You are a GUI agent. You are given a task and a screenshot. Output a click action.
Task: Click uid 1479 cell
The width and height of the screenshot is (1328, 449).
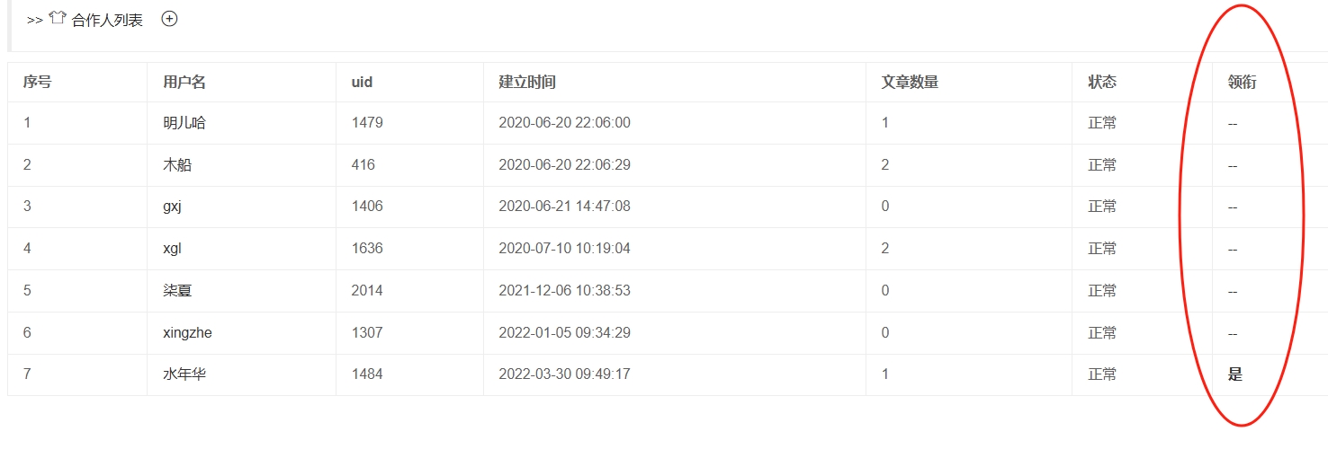click(367, 123)
